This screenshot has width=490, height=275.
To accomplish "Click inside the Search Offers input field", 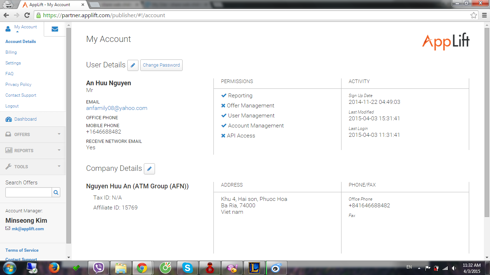I will [x=29, y=192].
